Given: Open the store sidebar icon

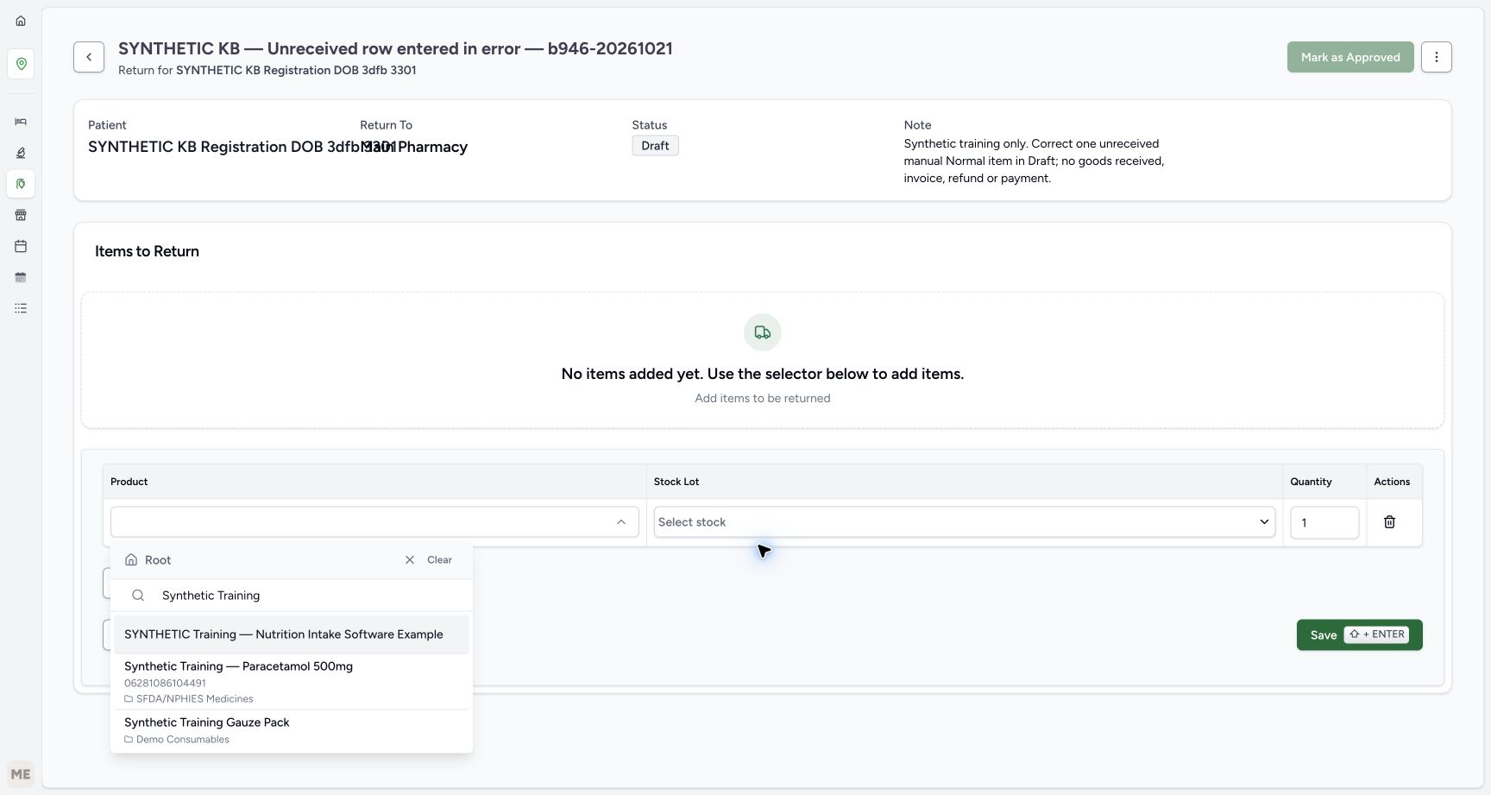Looking at the screenshot, I should pos(21,215).
